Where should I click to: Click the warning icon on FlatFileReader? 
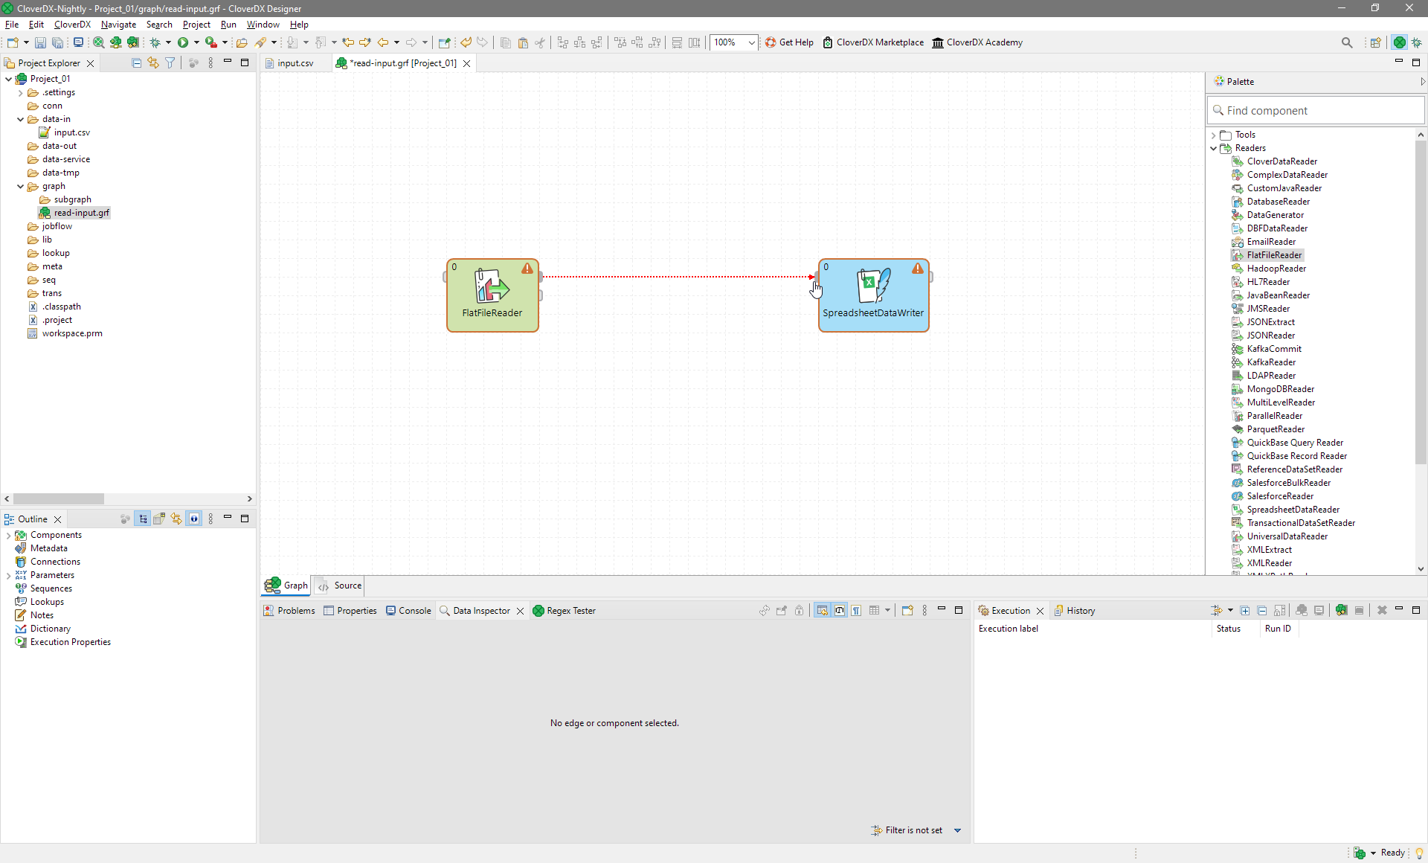pos(527,269)
